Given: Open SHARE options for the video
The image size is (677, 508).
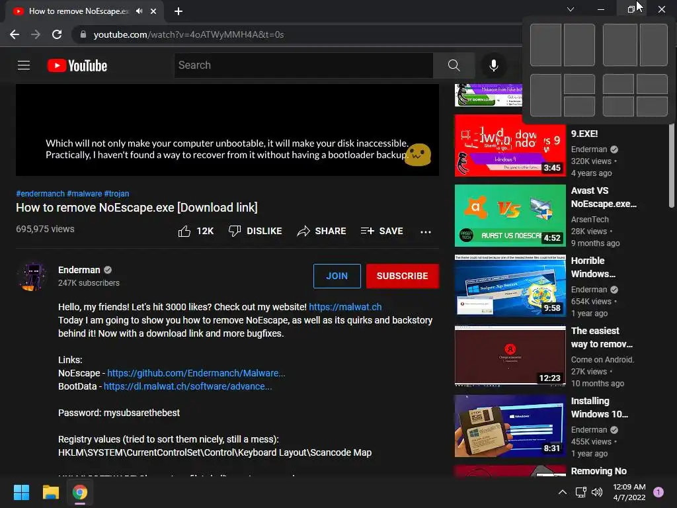Looking at the screenshot, I should (322, 231).
